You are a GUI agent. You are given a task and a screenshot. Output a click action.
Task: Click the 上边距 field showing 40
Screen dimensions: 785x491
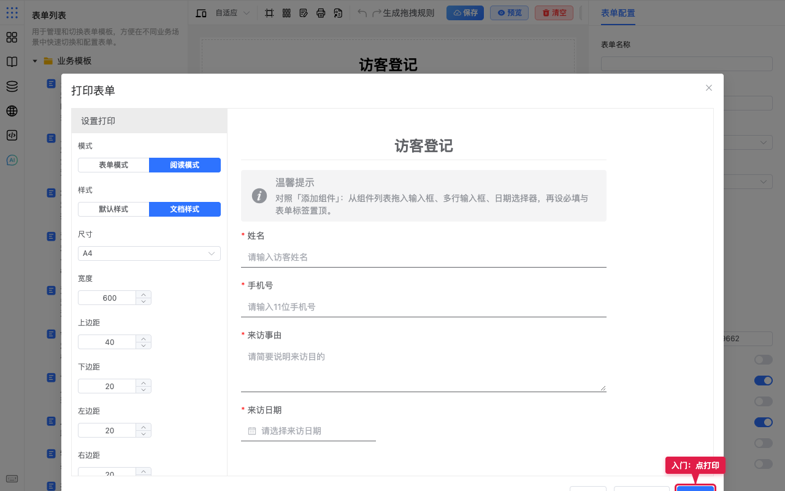pos(110,342)
